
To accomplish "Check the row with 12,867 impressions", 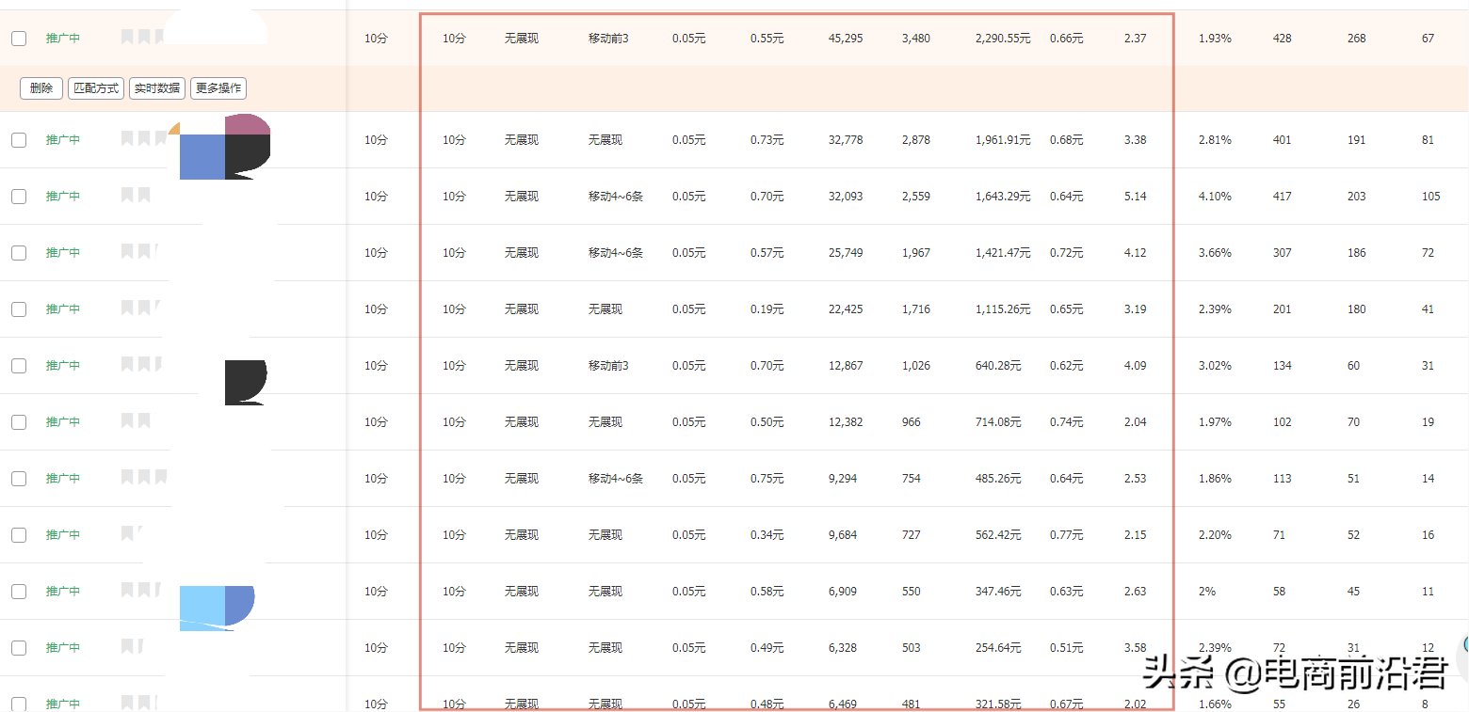I will (x=19, y=366).
